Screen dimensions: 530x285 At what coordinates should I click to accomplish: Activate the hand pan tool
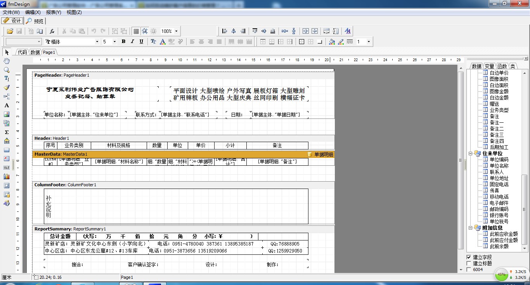click(x=6, y=61)
